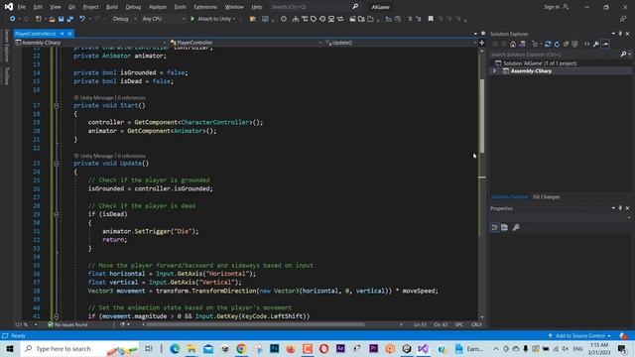
Task: Click Alphabetical sort icon in Properties panel
Action: pyautogui.click(x=505, y=227)
